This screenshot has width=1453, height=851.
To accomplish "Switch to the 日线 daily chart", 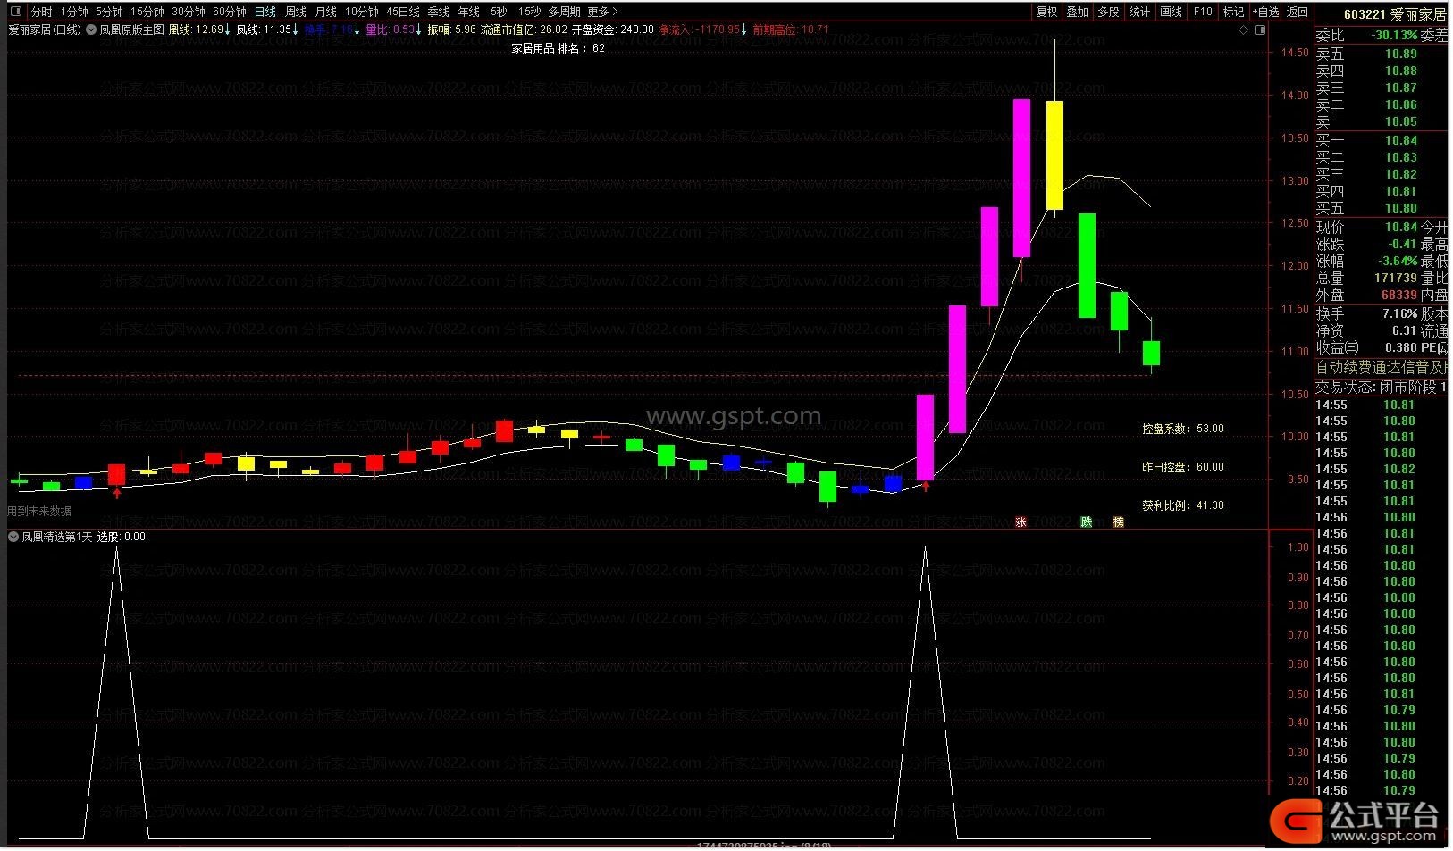I will coord(265,12).
